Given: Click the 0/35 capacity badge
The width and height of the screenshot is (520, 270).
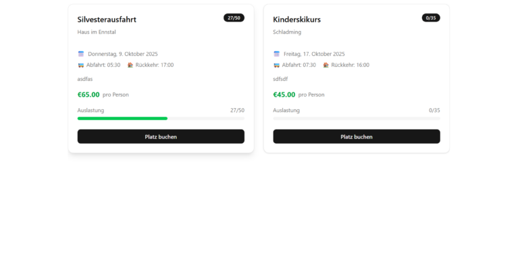Looking at the screenshot, I should point(430,18).
